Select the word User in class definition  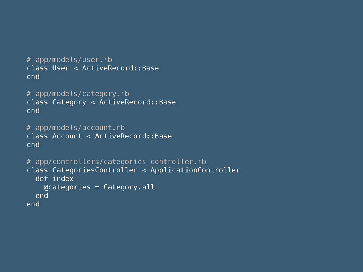pyautogui.click(x=61, y=68)
